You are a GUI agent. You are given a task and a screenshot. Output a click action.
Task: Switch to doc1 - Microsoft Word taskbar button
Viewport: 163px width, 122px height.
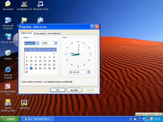[x=38, y=119]
